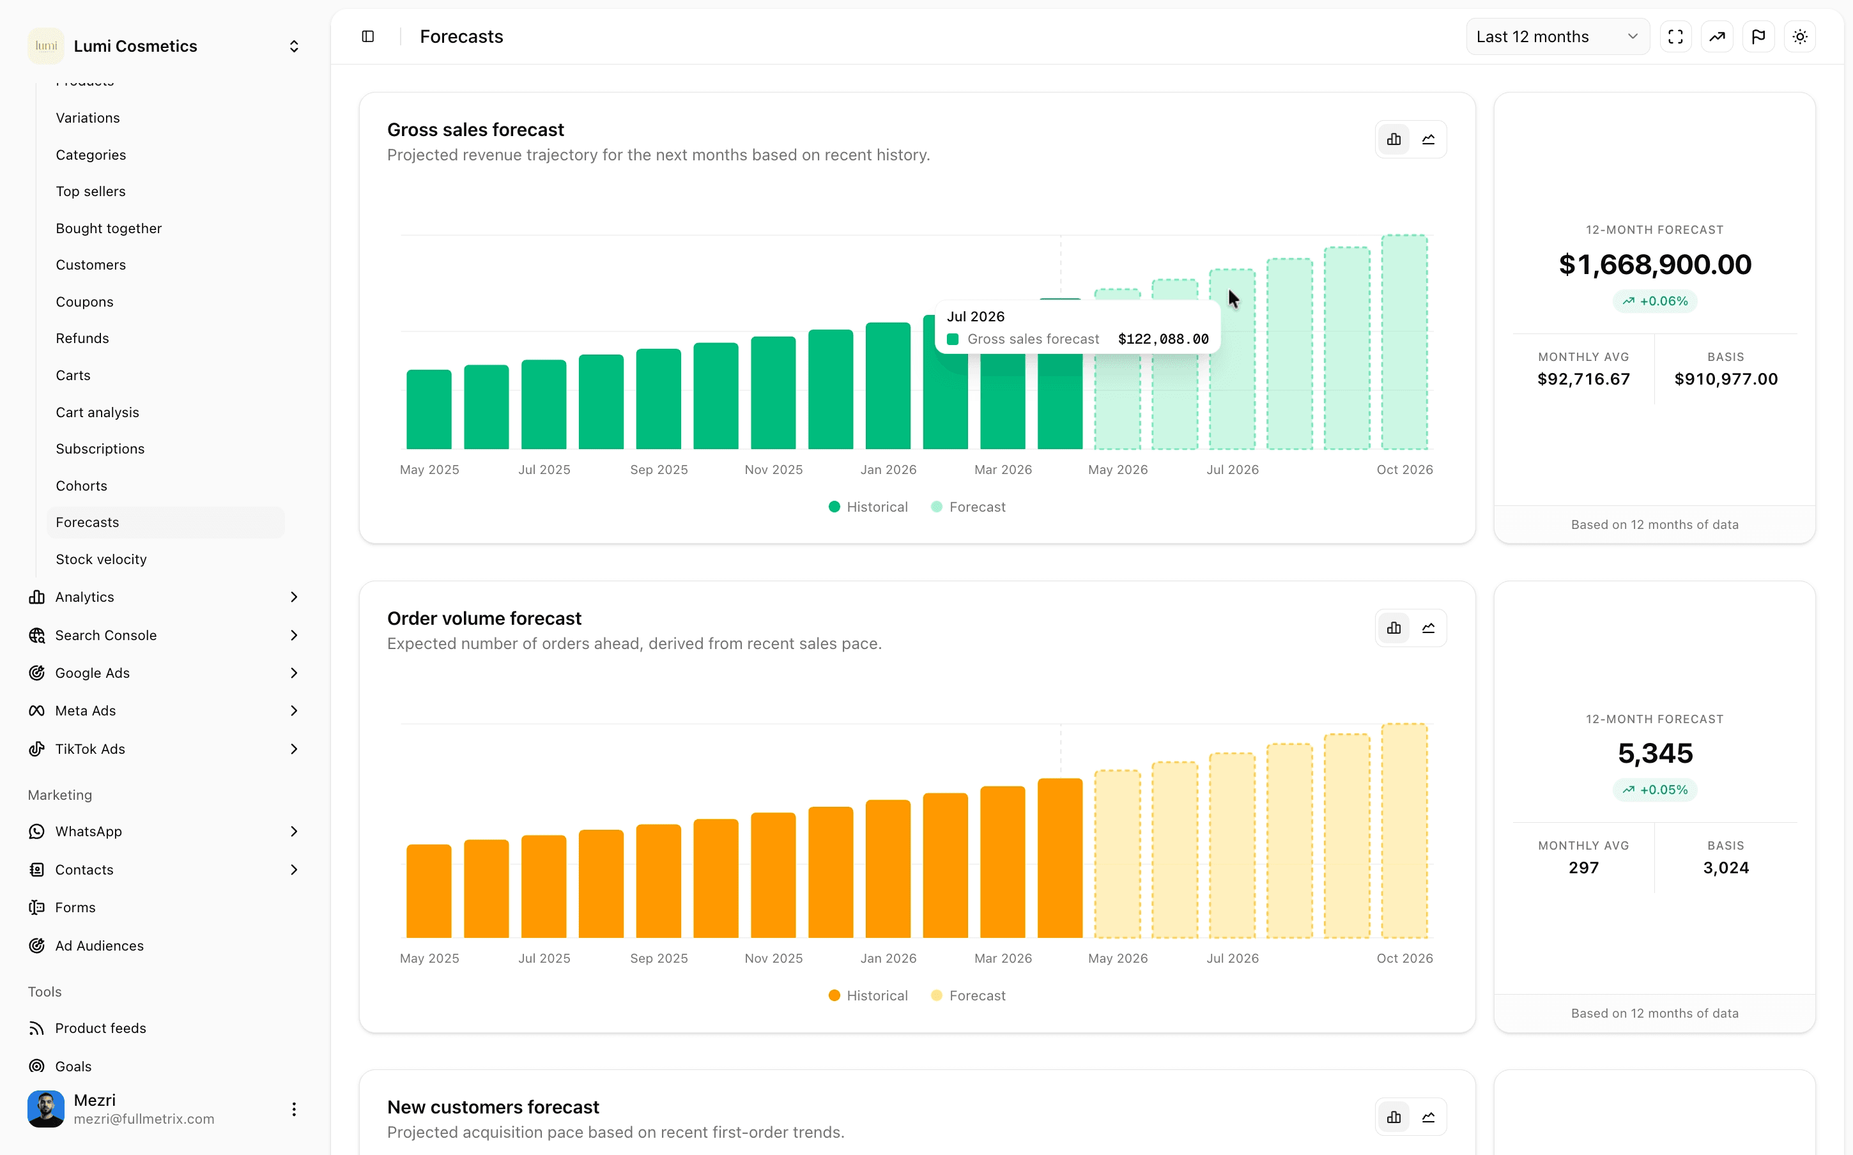1853x1155 pixels.
Task: Go to Refunds page
Action: pos(165,339)
